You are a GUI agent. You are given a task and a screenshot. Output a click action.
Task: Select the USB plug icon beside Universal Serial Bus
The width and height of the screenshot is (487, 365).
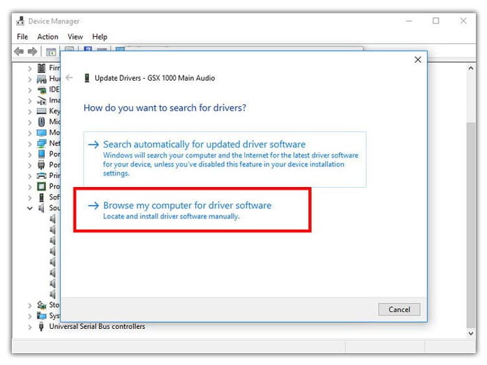pyautogui.click(x=41, y=327)
